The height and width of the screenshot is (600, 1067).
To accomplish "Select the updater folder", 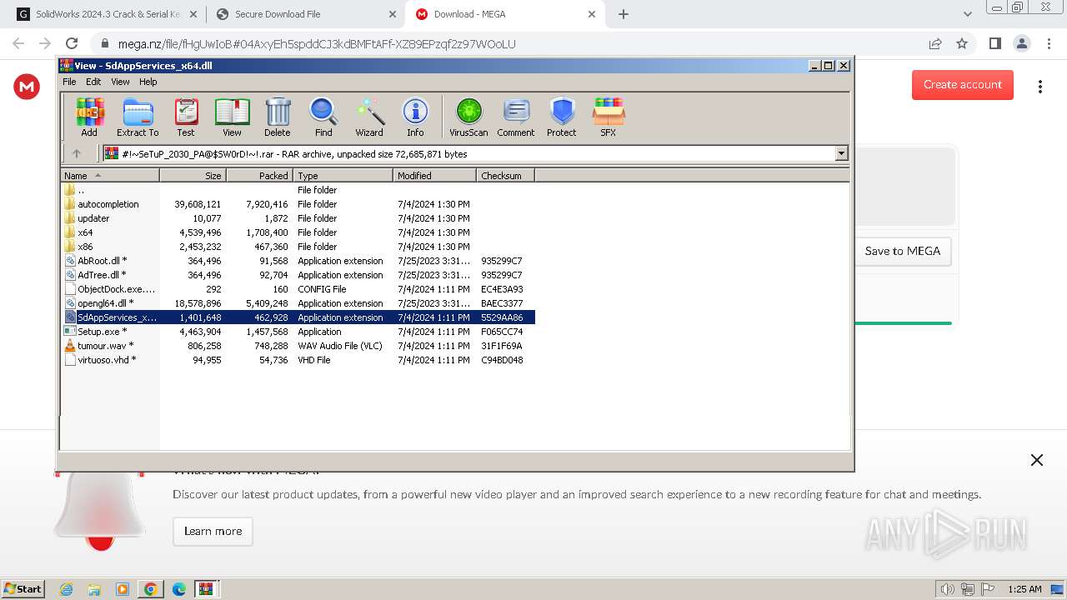I will pyautogui.click(x=298, y=218).
